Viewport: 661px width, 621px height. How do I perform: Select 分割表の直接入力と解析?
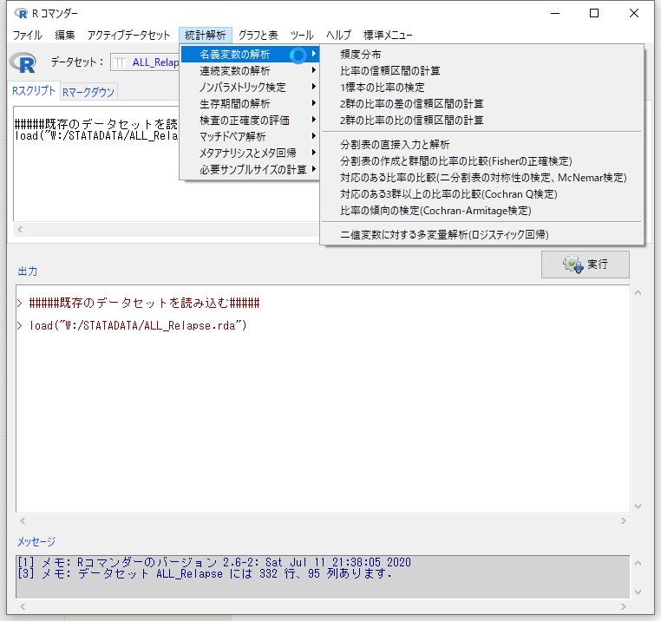(481, 145)
